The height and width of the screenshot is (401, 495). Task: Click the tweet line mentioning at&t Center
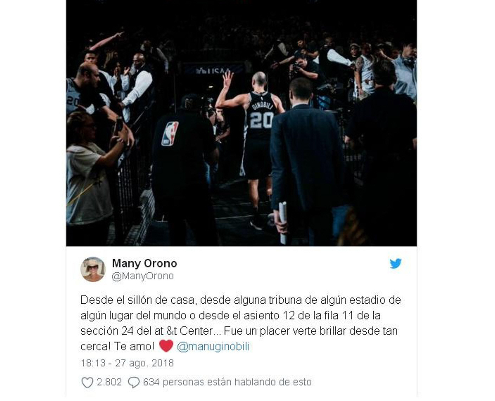tap(239, 331)
